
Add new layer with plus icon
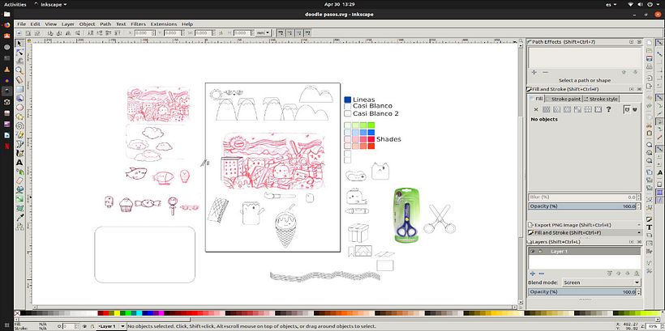click(533, 274)
